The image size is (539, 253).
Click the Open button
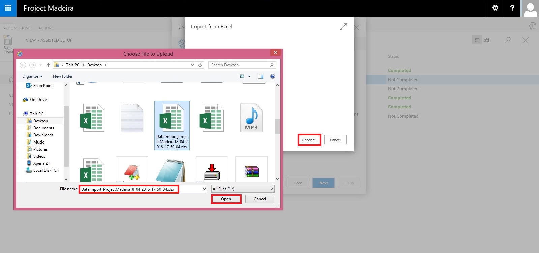pyautogui.click(x=226, y=199)
